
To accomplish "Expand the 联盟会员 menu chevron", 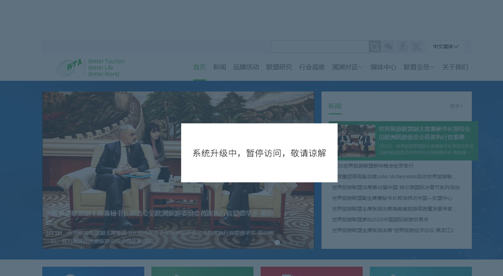I will click(x=432, y=67).
